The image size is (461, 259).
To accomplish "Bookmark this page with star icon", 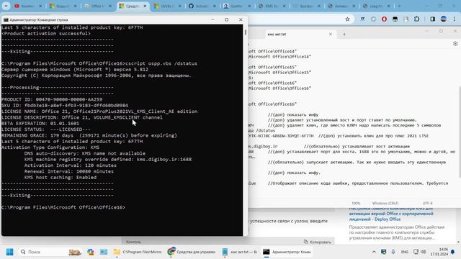I will coord(347,19).
